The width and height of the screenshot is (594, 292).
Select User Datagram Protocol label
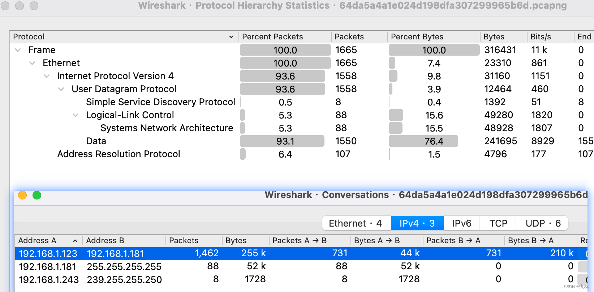tap(124, 89)
